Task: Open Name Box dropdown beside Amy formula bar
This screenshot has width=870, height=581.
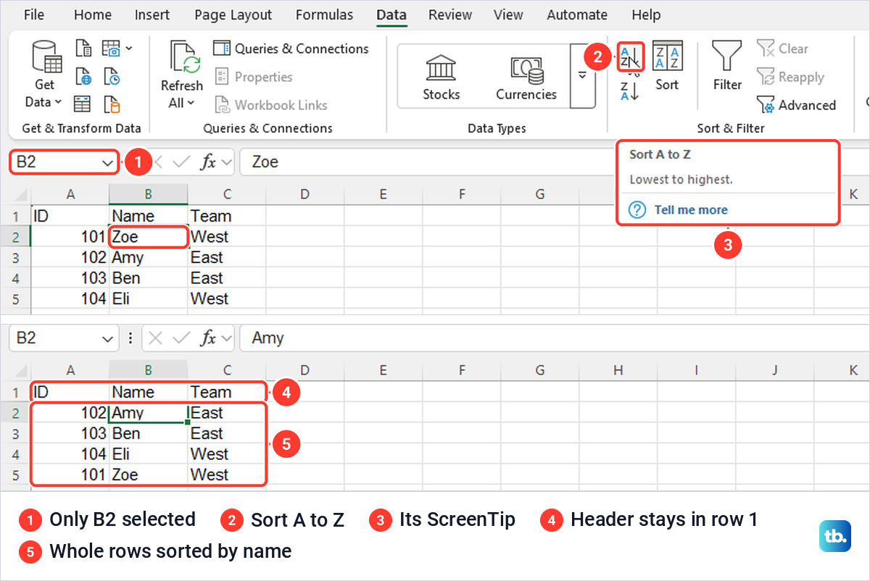Action: click(107, 338)
